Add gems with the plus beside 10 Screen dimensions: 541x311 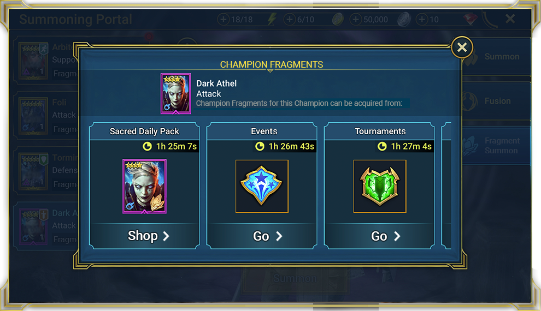click(422, 19)
